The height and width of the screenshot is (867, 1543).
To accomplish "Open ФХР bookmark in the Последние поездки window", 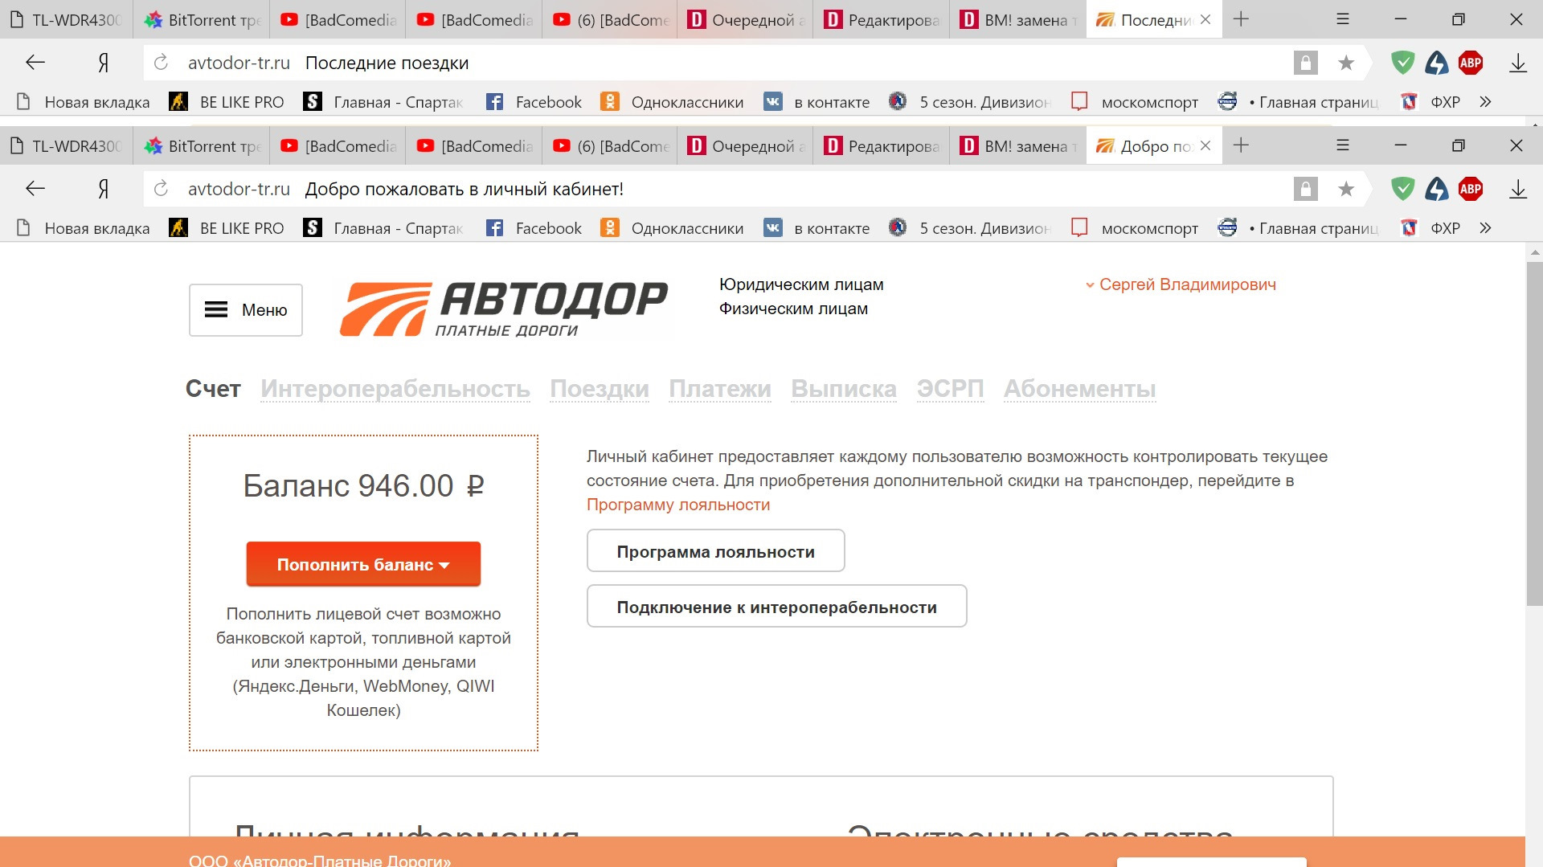I will pos(1430,102).
